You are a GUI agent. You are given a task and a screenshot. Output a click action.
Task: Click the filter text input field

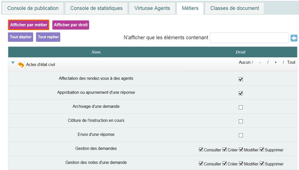tap(249, 38)
